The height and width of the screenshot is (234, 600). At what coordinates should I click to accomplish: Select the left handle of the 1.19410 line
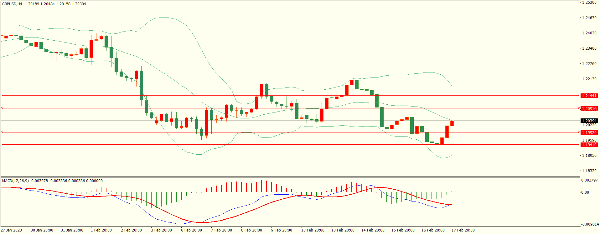click(2, 144)
